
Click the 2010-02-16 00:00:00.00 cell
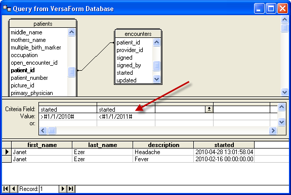tap(224, 159)
